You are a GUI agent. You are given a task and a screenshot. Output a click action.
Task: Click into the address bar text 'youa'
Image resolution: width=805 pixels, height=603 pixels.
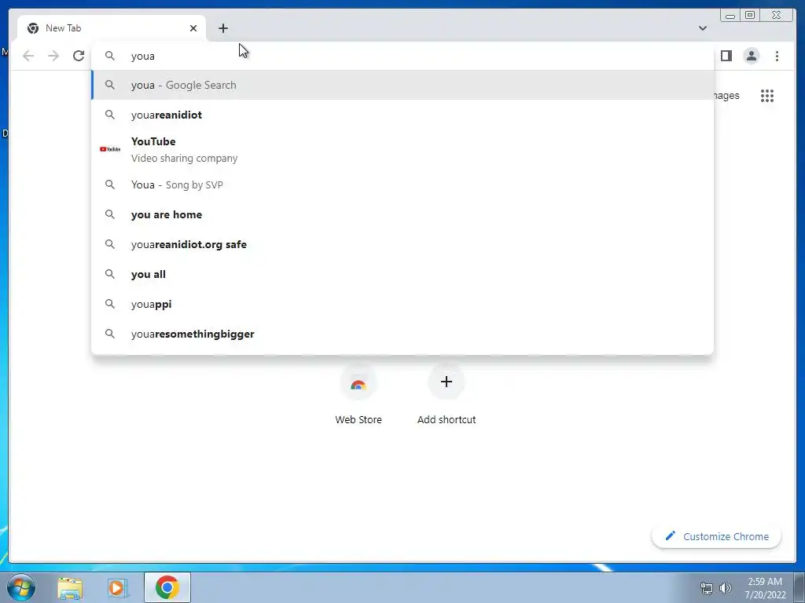pyautogui.click(x=143, y=56)
